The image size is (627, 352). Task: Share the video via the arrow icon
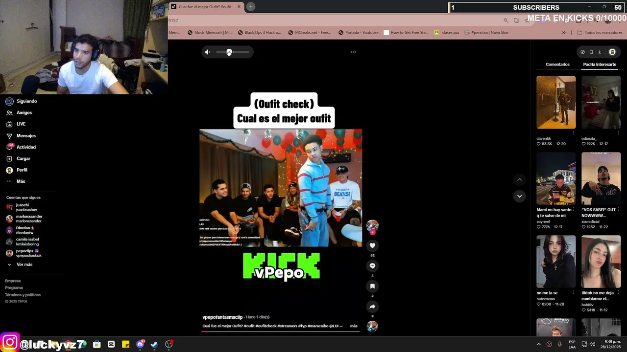372,307
